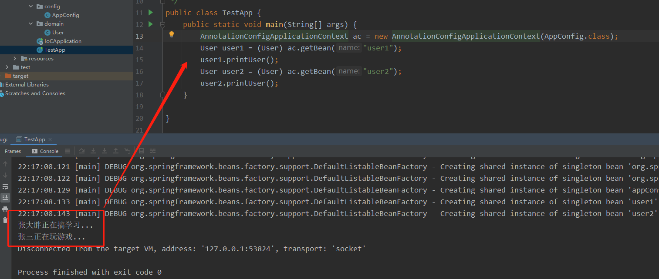Click user2.printUser() call on line 17

click(x=239, y=83)
